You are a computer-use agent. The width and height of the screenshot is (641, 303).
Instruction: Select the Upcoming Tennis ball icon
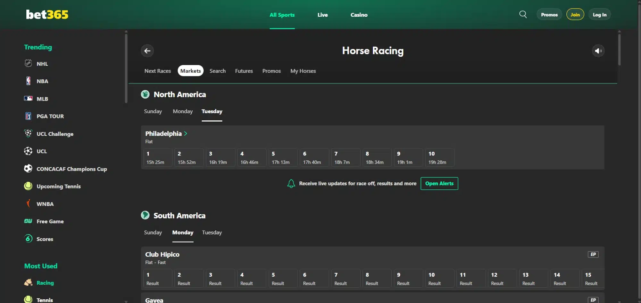28,186
